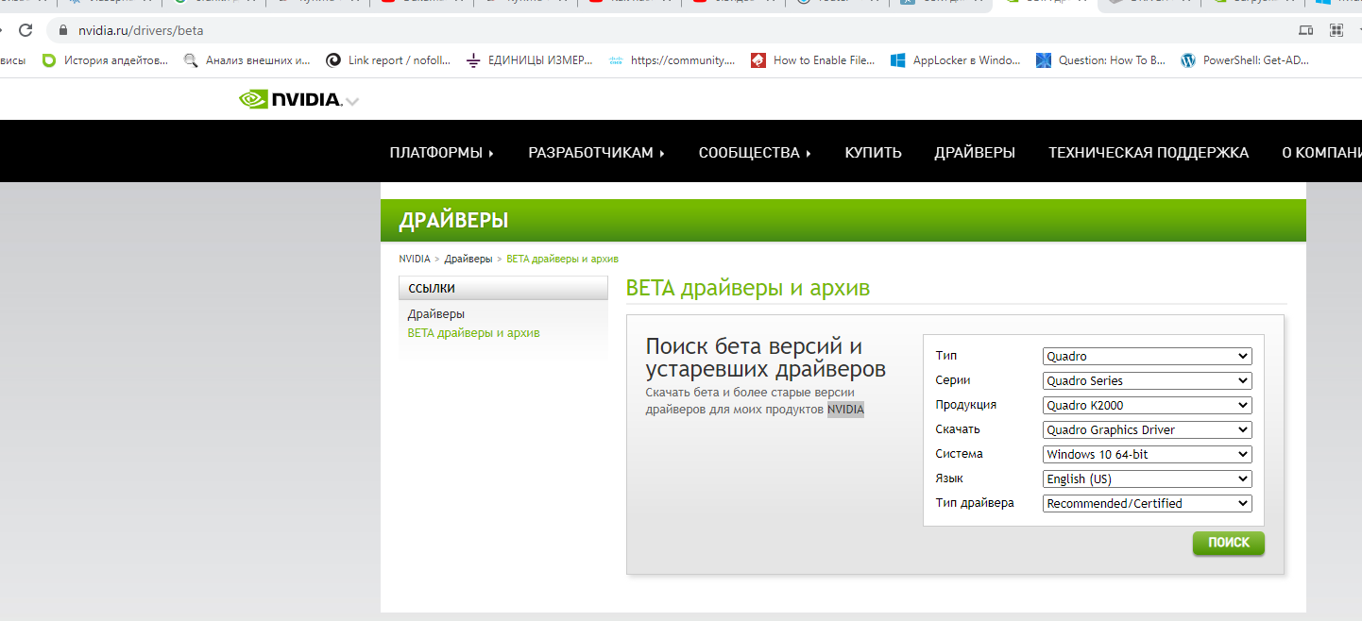Click the NVIDIA logo in the page header
1362x621 pixels.
pos(290,99)
